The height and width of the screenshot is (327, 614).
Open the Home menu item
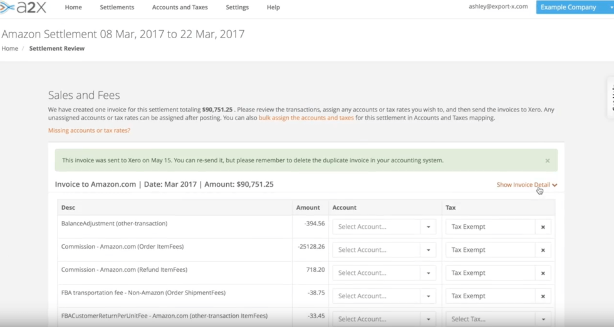click(73, 7)
